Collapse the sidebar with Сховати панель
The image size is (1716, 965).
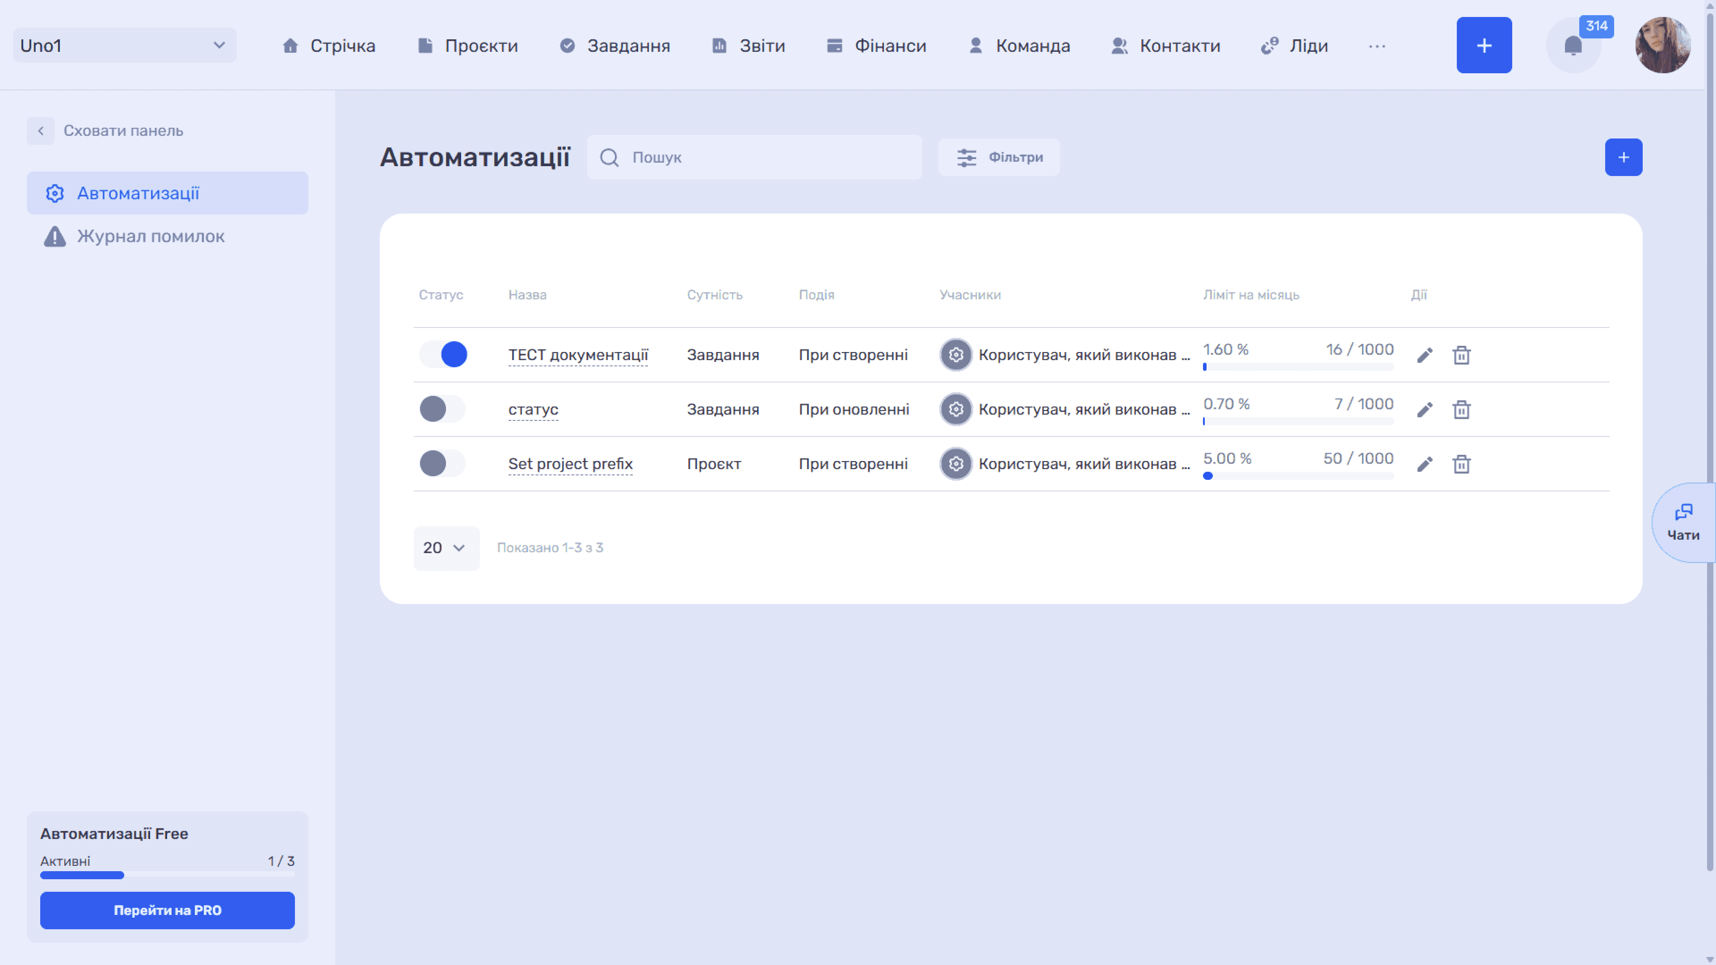[105, 130]
